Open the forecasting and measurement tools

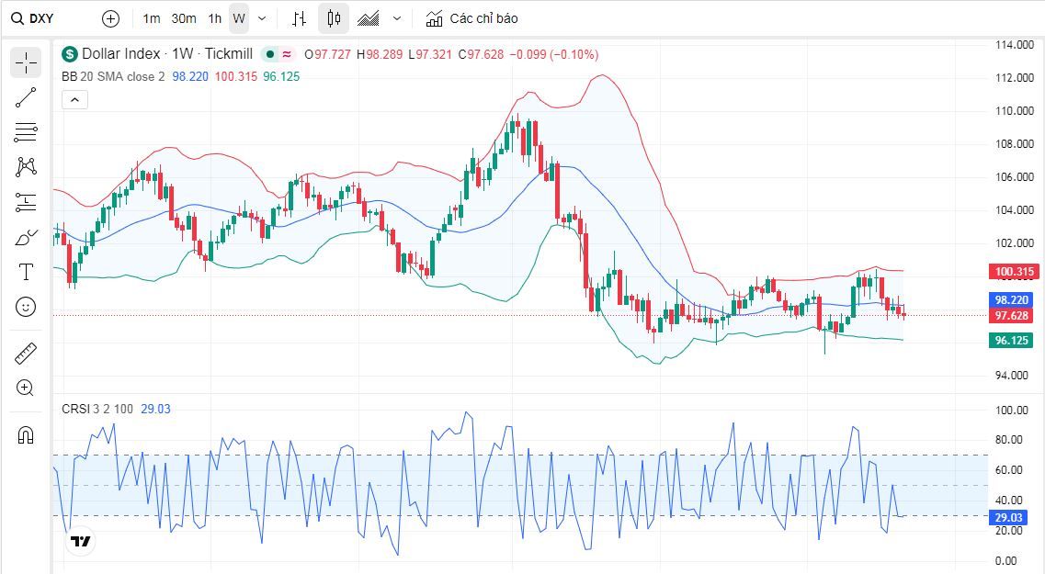[26, 202]
